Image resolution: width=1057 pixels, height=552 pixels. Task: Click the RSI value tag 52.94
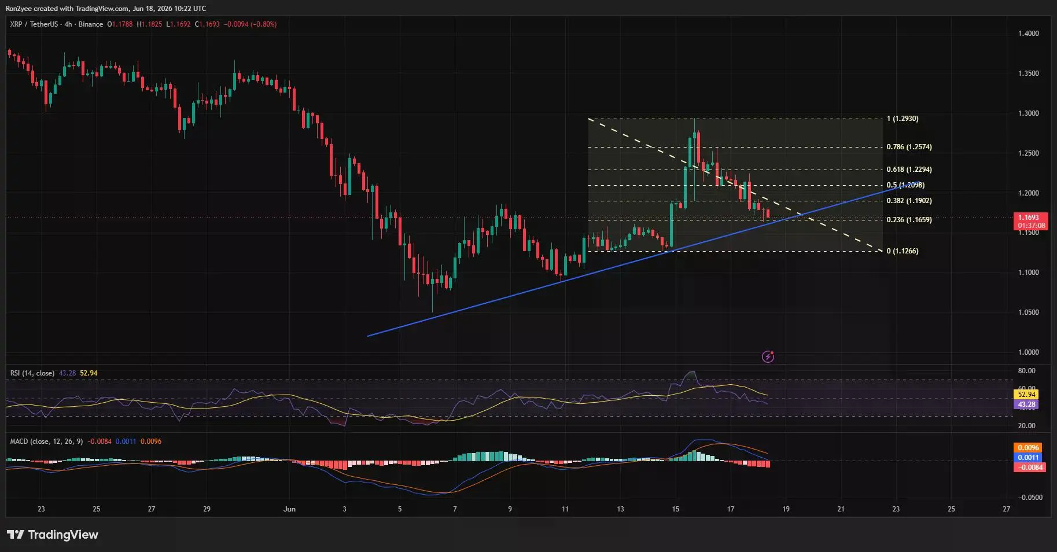tap(1026, 395)
